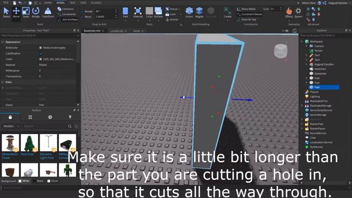Switch to the TEST ribbon tab
This screenshot has width=352, height=198.
pos(72,3)
